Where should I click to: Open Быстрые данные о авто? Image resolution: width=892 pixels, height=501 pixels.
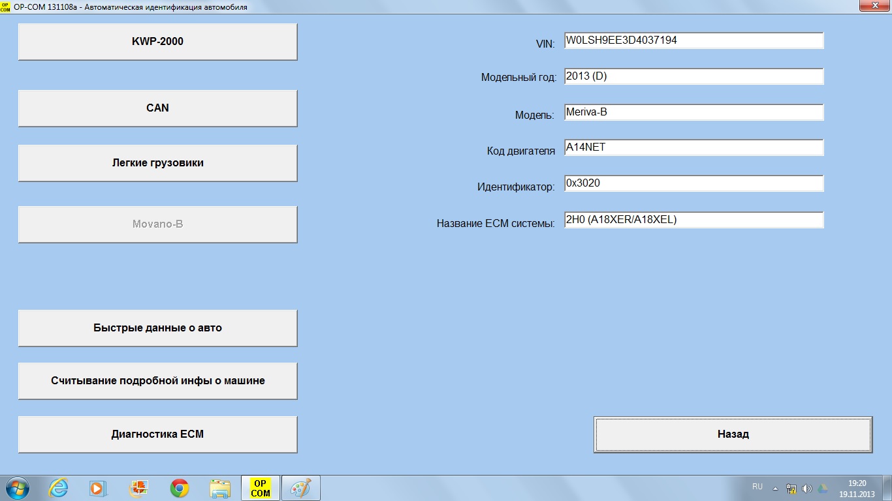[157, 328]
